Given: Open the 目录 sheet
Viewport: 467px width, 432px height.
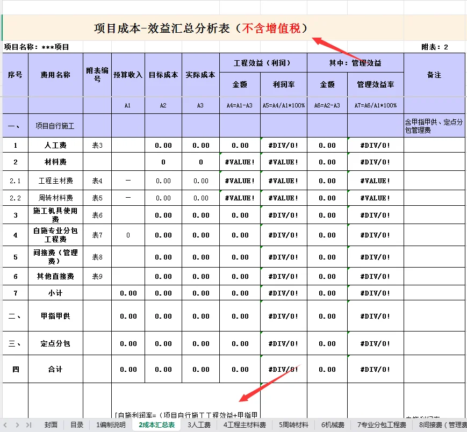Looking at the screenshot, I should coord(76,424).
